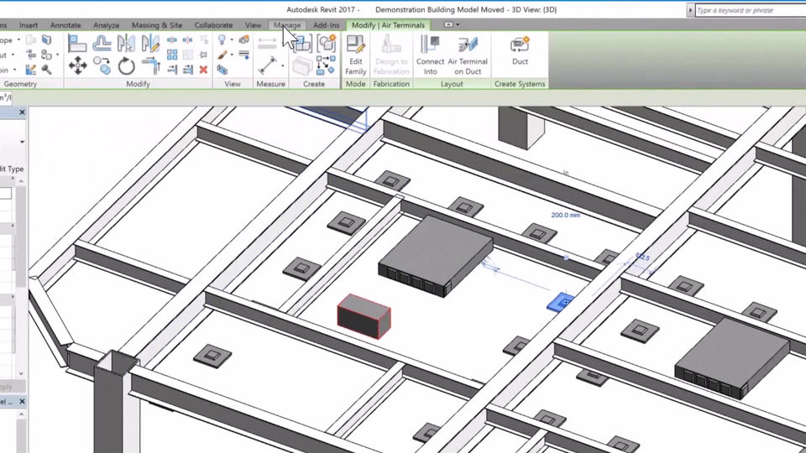
Task: Select the red-outlined box element
Action: (364, 316)
